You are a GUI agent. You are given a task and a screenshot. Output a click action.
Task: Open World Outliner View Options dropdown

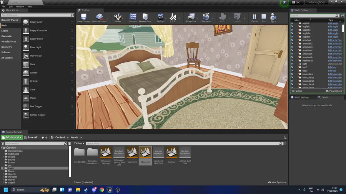[334, 91]
